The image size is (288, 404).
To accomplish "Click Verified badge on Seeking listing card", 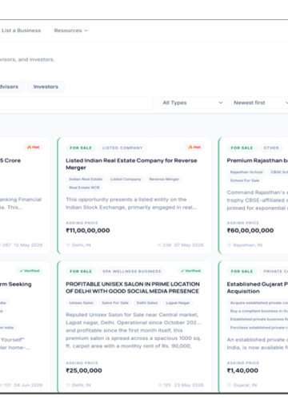I will [x=30, y=271].
